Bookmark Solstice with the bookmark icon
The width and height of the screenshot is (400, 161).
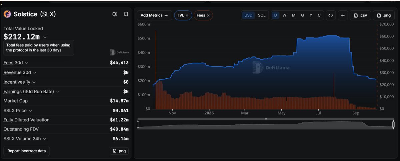126,14
